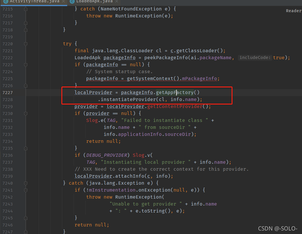Click "Unable to get provider" string

145,204
